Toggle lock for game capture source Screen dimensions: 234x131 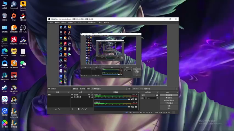pyautogui.click(x=92, y=95)
